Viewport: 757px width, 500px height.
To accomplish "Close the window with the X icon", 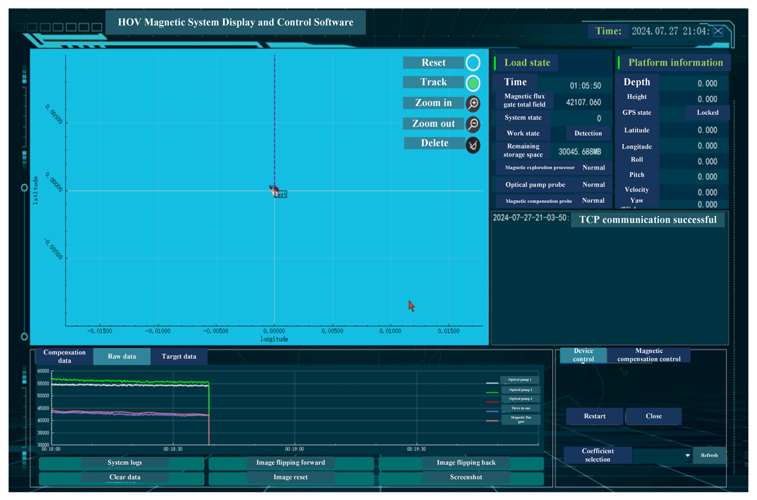I will 718,31.
